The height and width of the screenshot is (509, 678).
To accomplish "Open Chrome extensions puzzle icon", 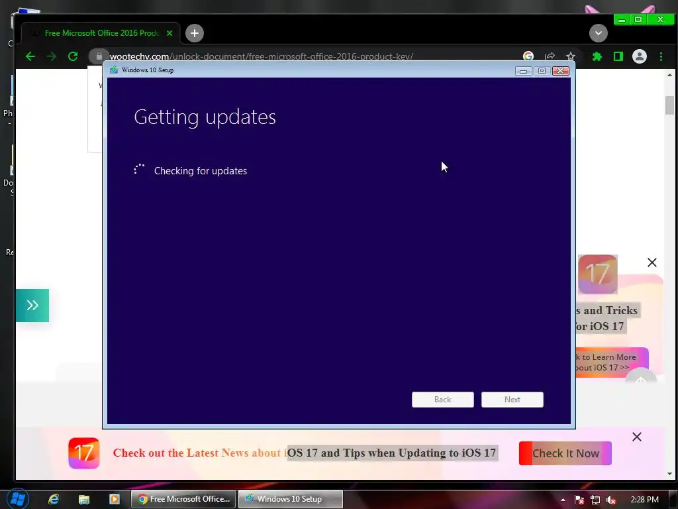I will pyautogui.click(x=597, y=56).
